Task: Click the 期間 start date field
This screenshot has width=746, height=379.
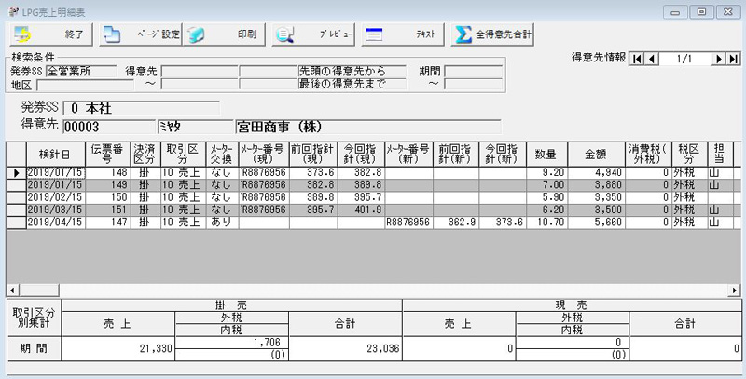Action: tap(473, 71)
